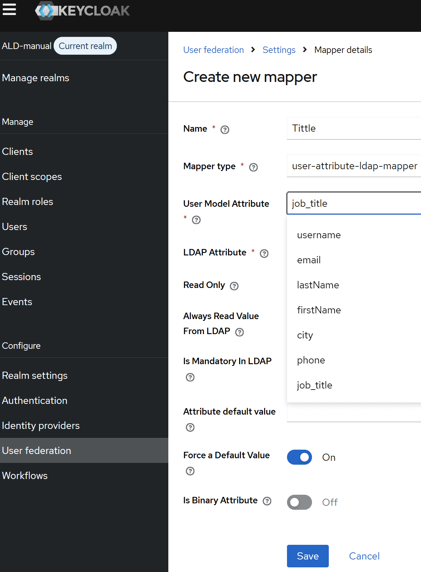Image resolution: width=421 pixels, height=572 pixels.
Task: Save the new mapper
Action: [x=308, y=556]
